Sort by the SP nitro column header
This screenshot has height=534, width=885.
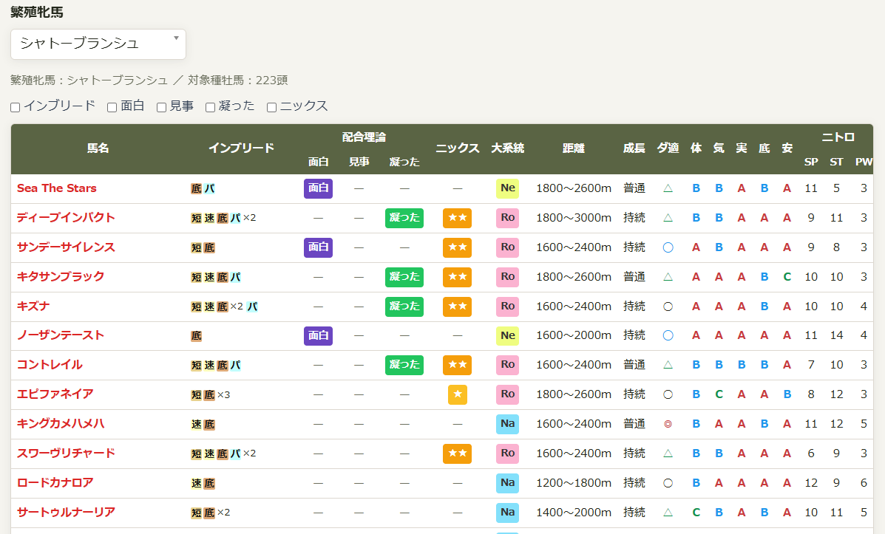coord(811,162)
